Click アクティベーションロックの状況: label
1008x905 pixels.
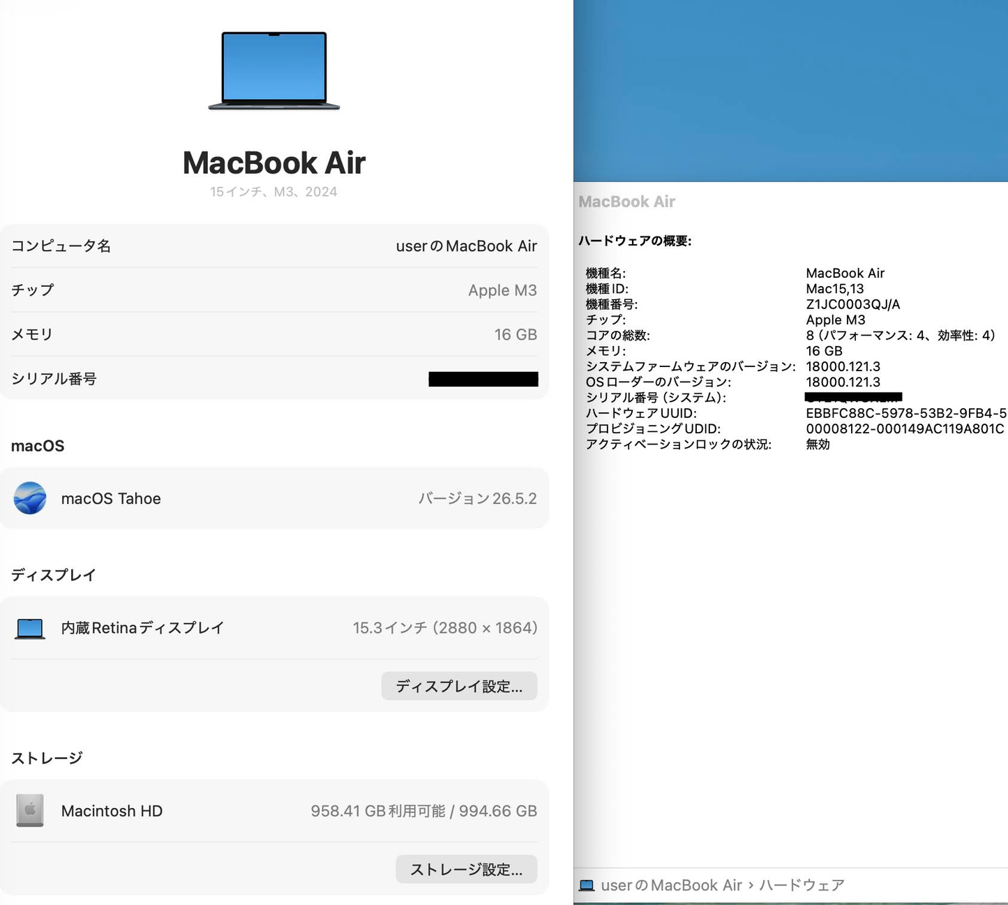pos(678,444)
